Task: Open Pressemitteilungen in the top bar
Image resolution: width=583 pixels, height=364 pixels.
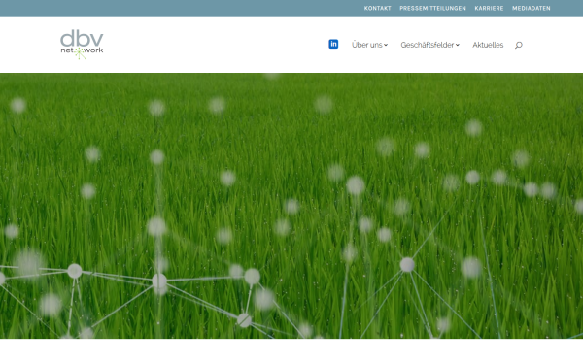Action: coord(432,8)
